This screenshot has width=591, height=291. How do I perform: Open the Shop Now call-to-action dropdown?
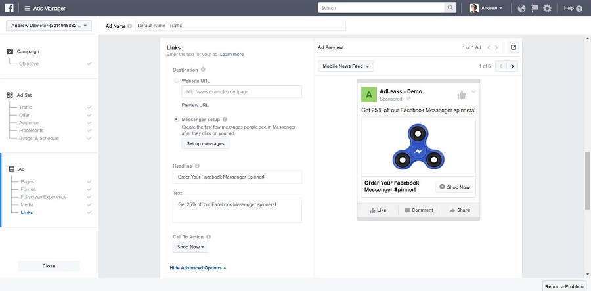[191, 247]
